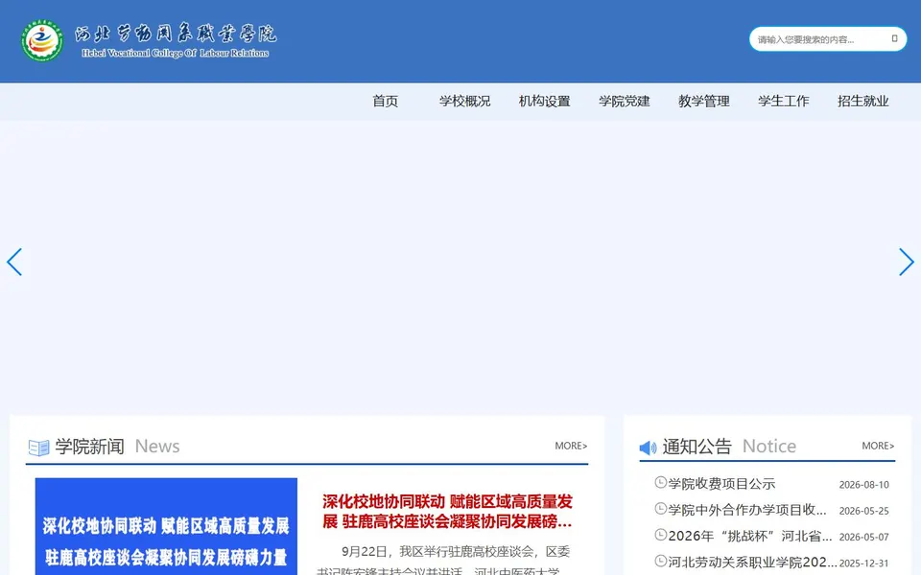
Task: Advance to the next banner slide arrow
Action: (907, 262)
